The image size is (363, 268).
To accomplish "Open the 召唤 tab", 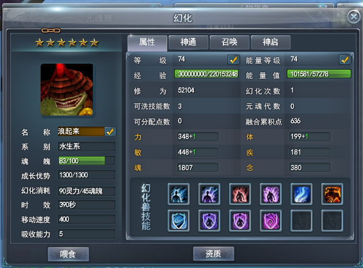I will [230, 42].
